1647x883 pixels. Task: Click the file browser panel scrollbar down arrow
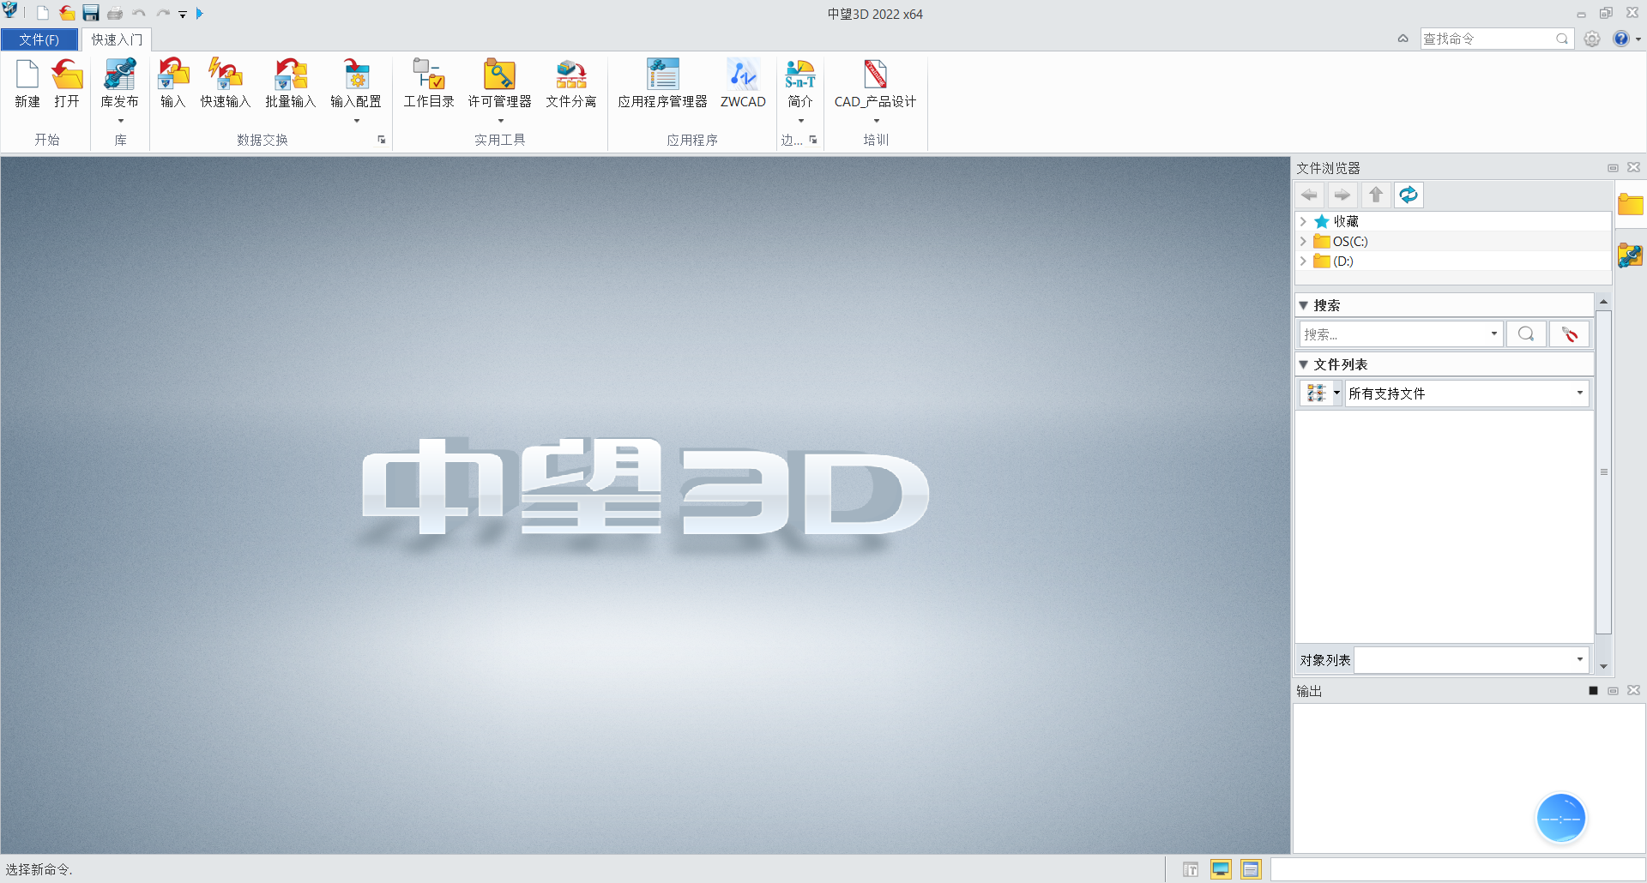1603,666
